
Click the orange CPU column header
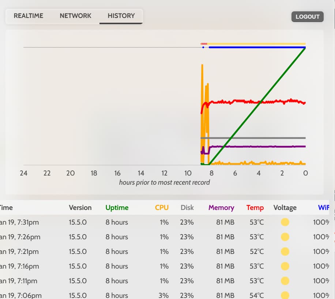pyautogui.click(x=162, y=208)
